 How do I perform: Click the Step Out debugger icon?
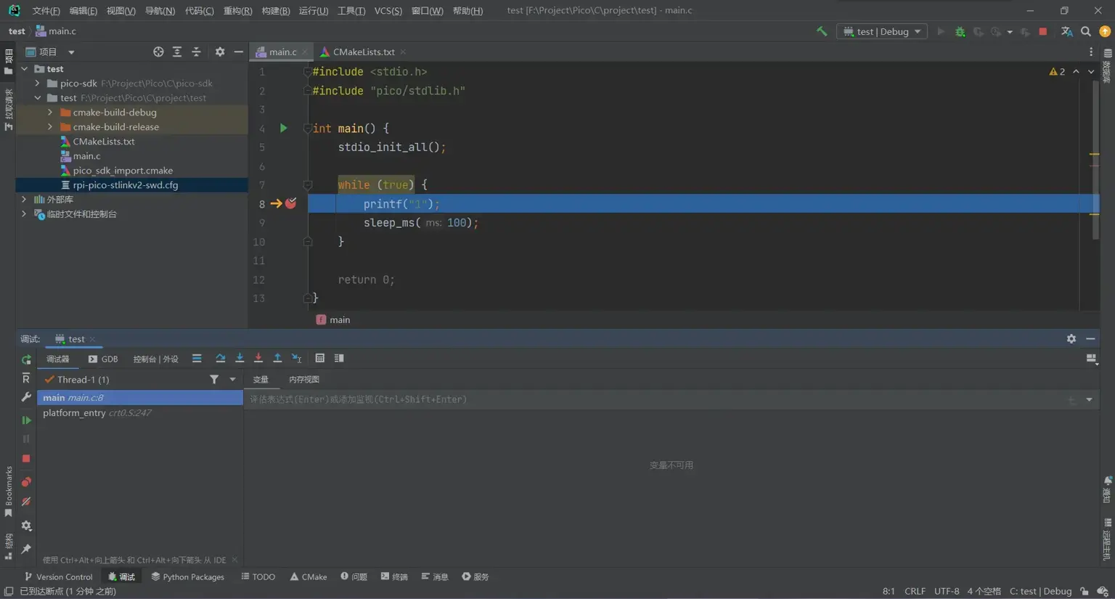pos(277,358)
